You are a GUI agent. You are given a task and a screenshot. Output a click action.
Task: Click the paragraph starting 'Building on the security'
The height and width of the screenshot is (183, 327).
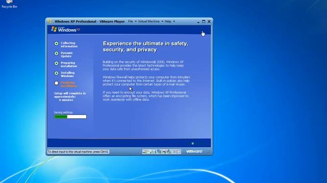[x=143, y=66]
